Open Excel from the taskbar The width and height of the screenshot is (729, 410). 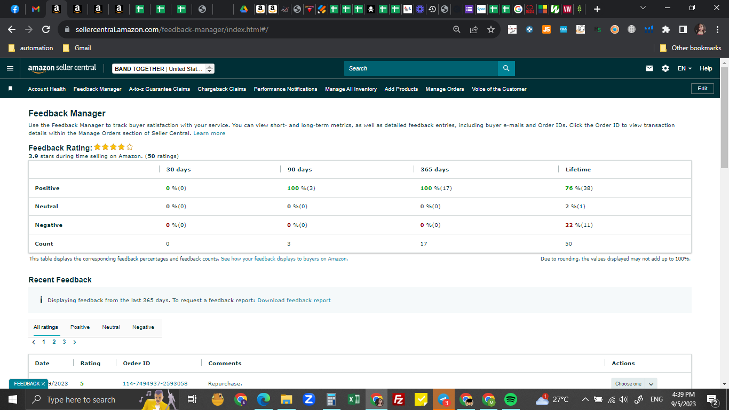point(354,399)
